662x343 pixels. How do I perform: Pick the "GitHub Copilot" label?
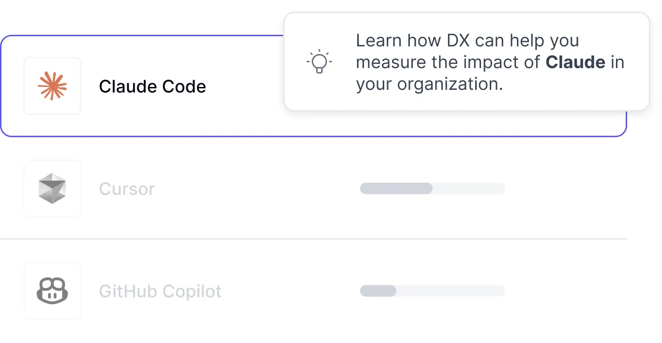coord(160,291)
